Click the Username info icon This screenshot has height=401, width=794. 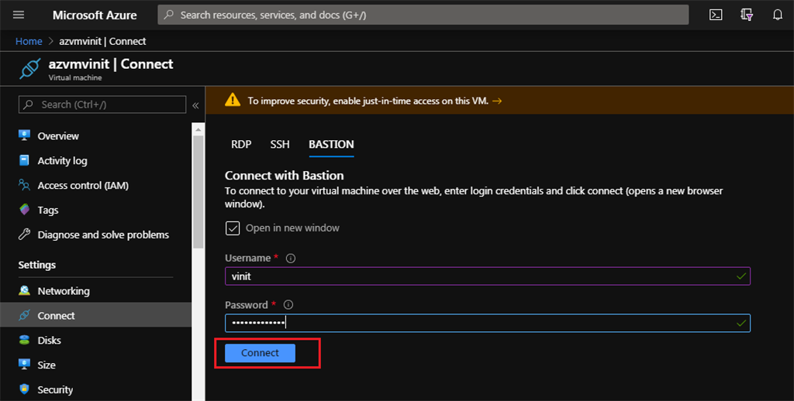(290, 259)
